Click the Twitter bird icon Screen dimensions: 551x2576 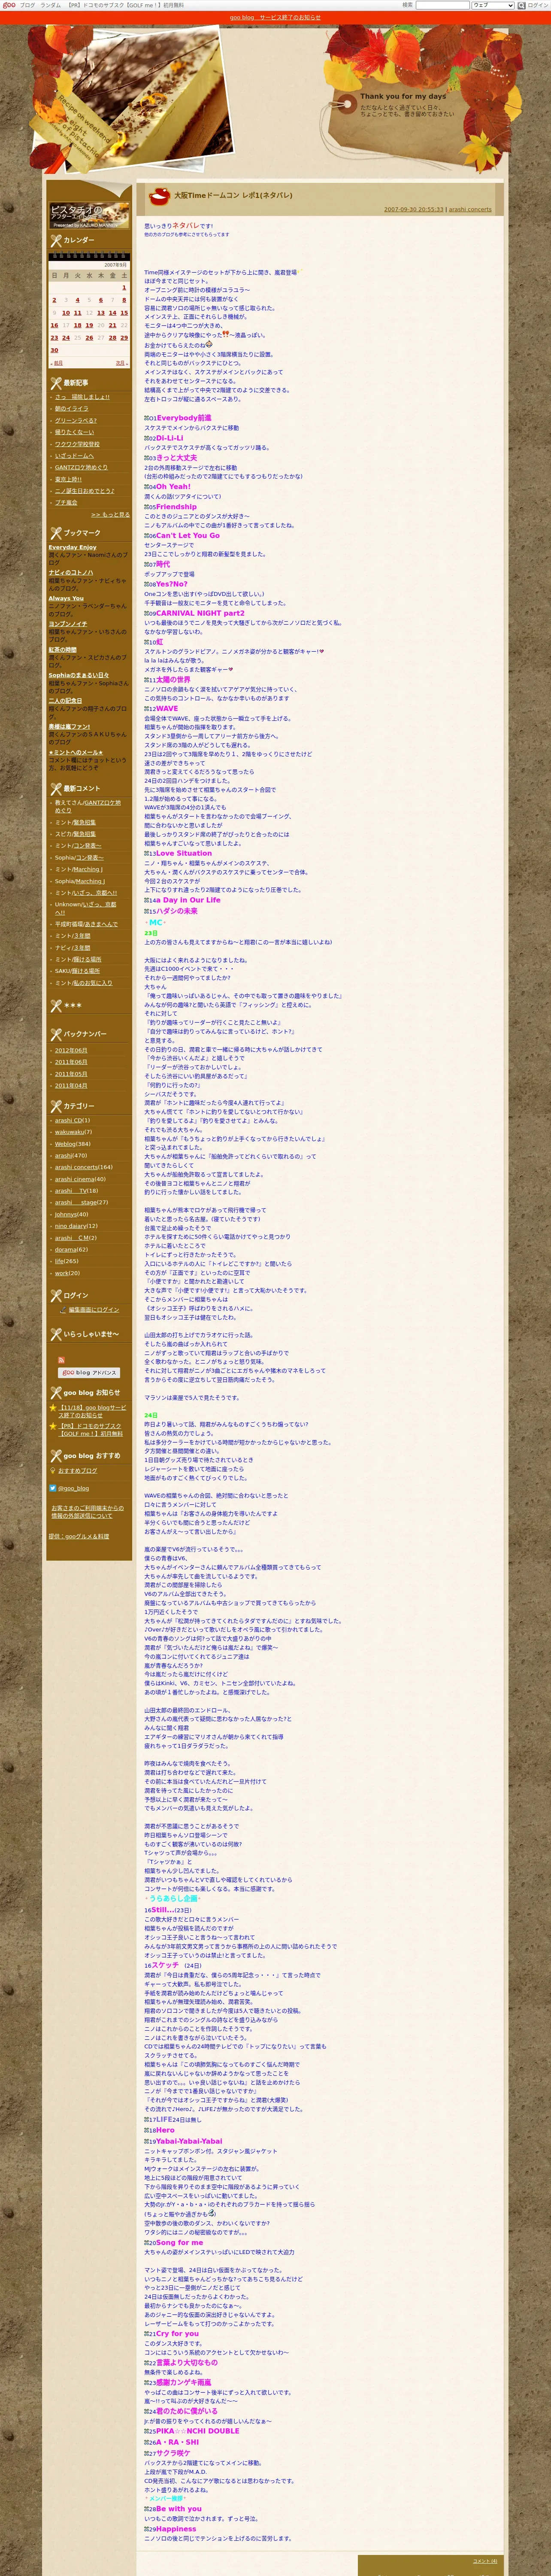click(x=53, y=1488)
